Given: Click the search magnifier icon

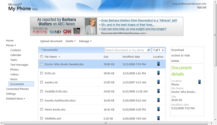Looking at the screenshot, I should click(x=149, y=50).
